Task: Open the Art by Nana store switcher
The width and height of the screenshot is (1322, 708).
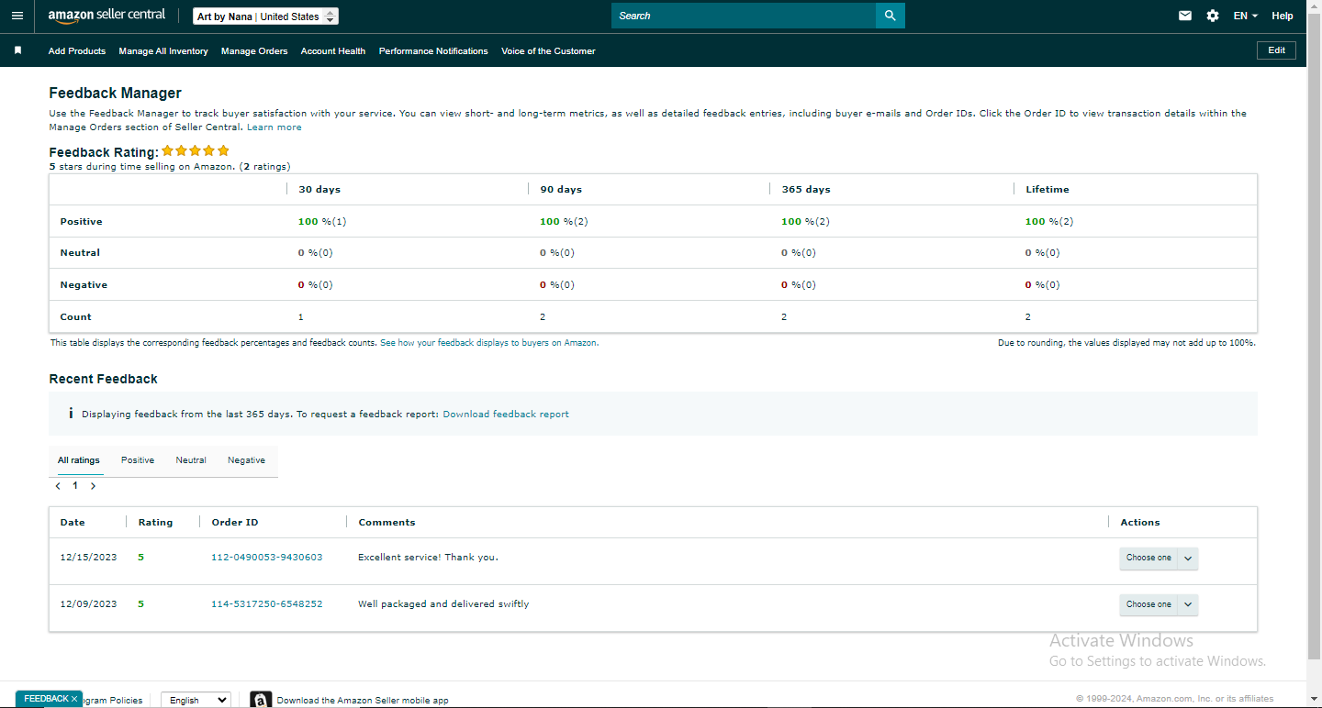Action: point(266,17)
